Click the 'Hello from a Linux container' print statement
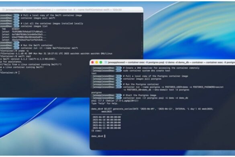Viewport: 235px width, 157px height. (31, 64)
